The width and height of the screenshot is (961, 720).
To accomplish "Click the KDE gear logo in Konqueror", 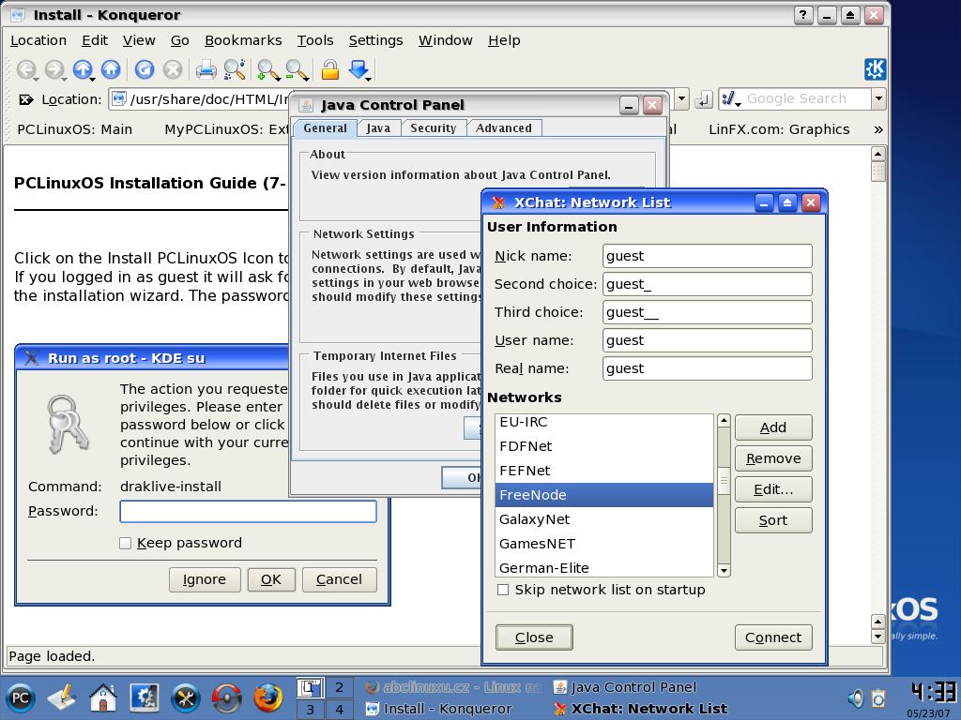I will [x=875, y=69].
